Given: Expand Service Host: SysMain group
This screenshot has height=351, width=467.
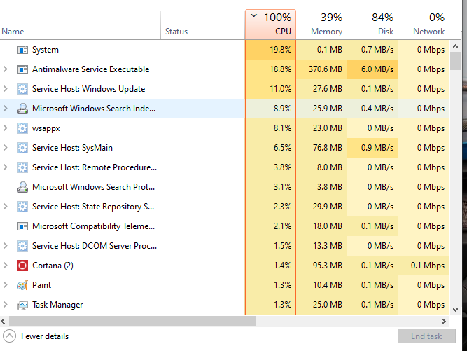Looking at the screenshot, I should (x=6, y=148).
